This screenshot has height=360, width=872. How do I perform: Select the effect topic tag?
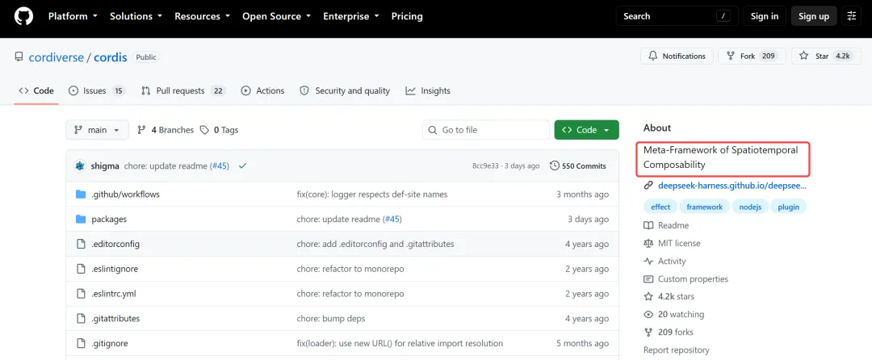[x=660, y=207]
